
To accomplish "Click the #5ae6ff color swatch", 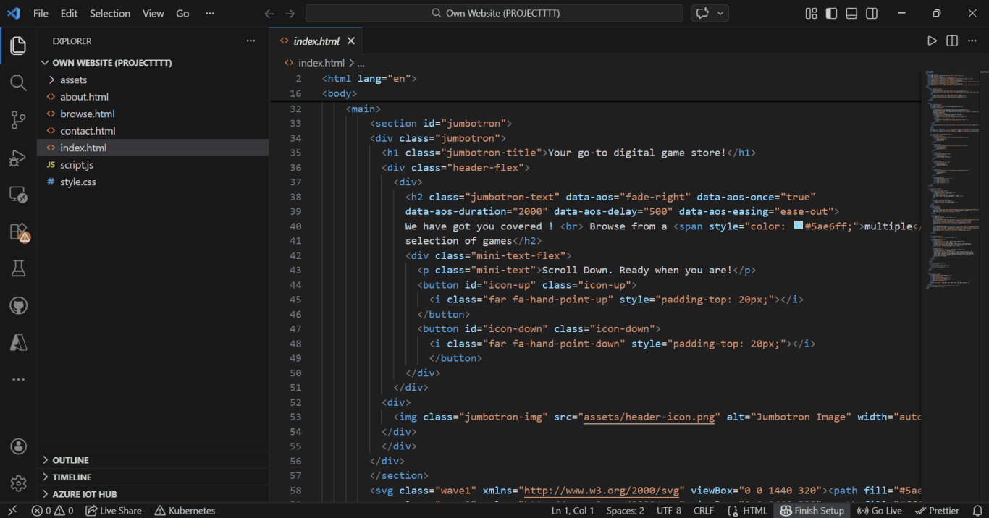I will click(799, 226).
